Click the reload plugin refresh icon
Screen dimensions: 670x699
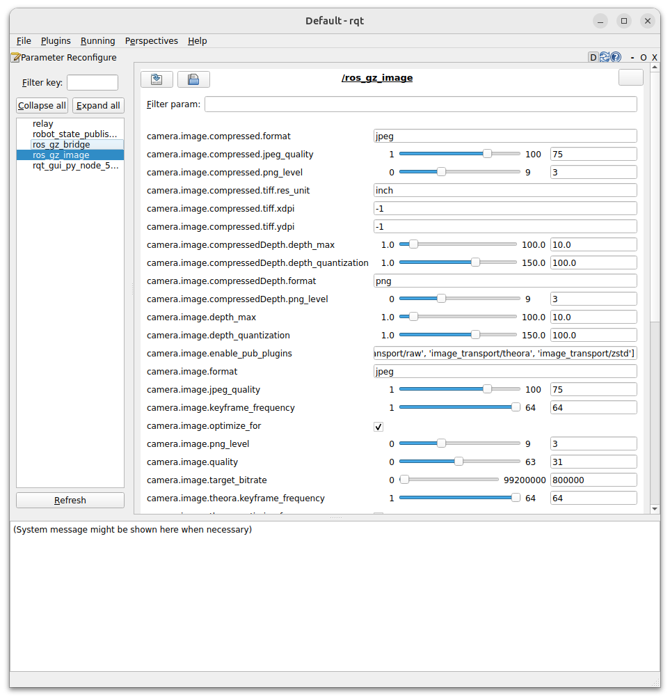[x=605, y=58]
